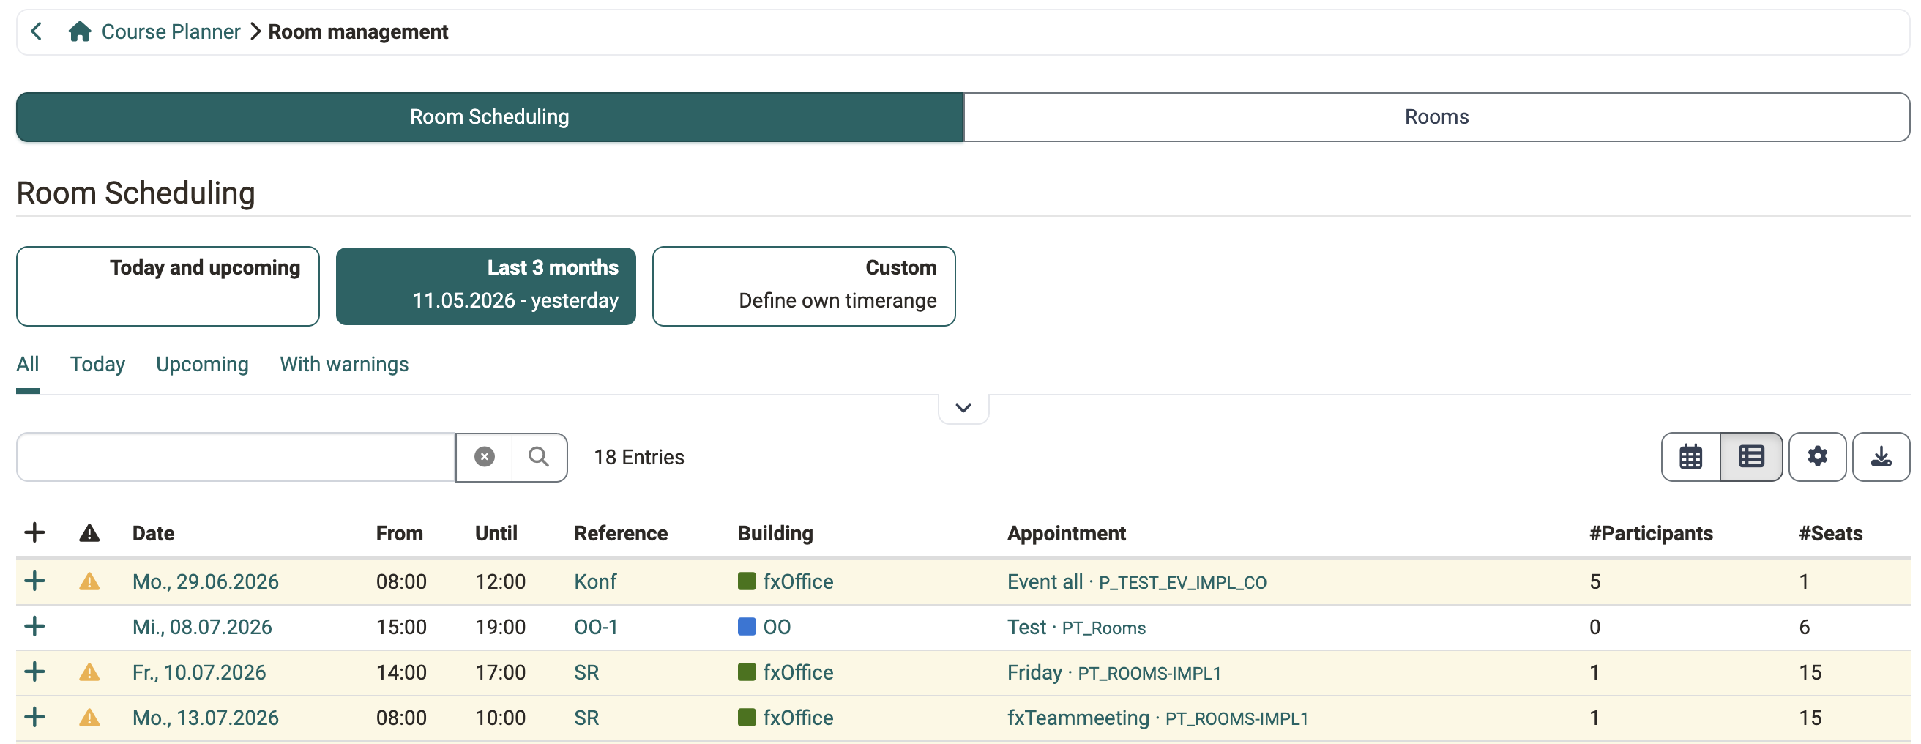
Task: Switch to the Room Scheduling tab
Action: click(x=489, y=116)
